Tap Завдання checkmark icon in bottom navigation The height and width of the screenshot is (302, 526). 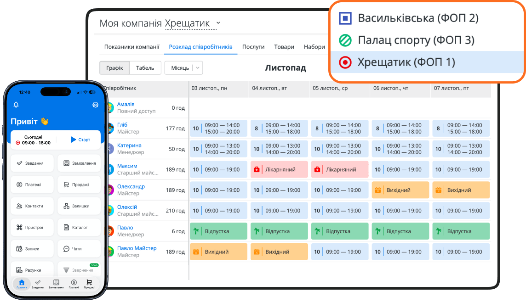(38, 284)
